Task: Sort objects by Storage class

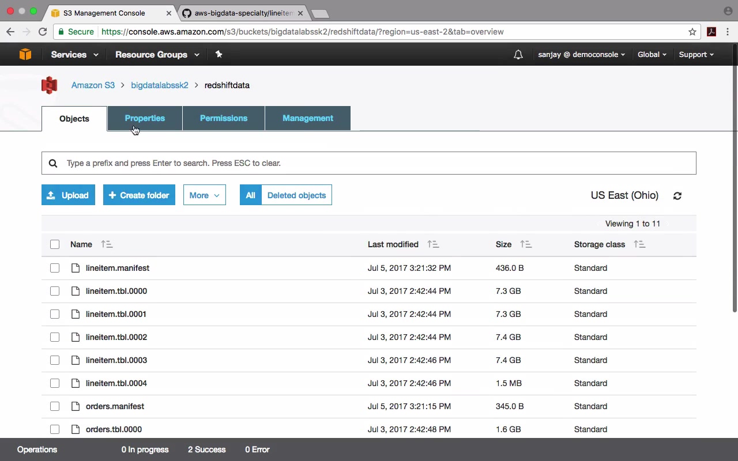Action: [x=639, y=244]
